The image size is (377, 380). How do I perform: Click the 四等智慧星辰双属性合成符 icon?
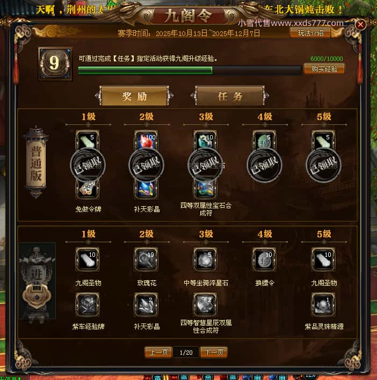205,305
